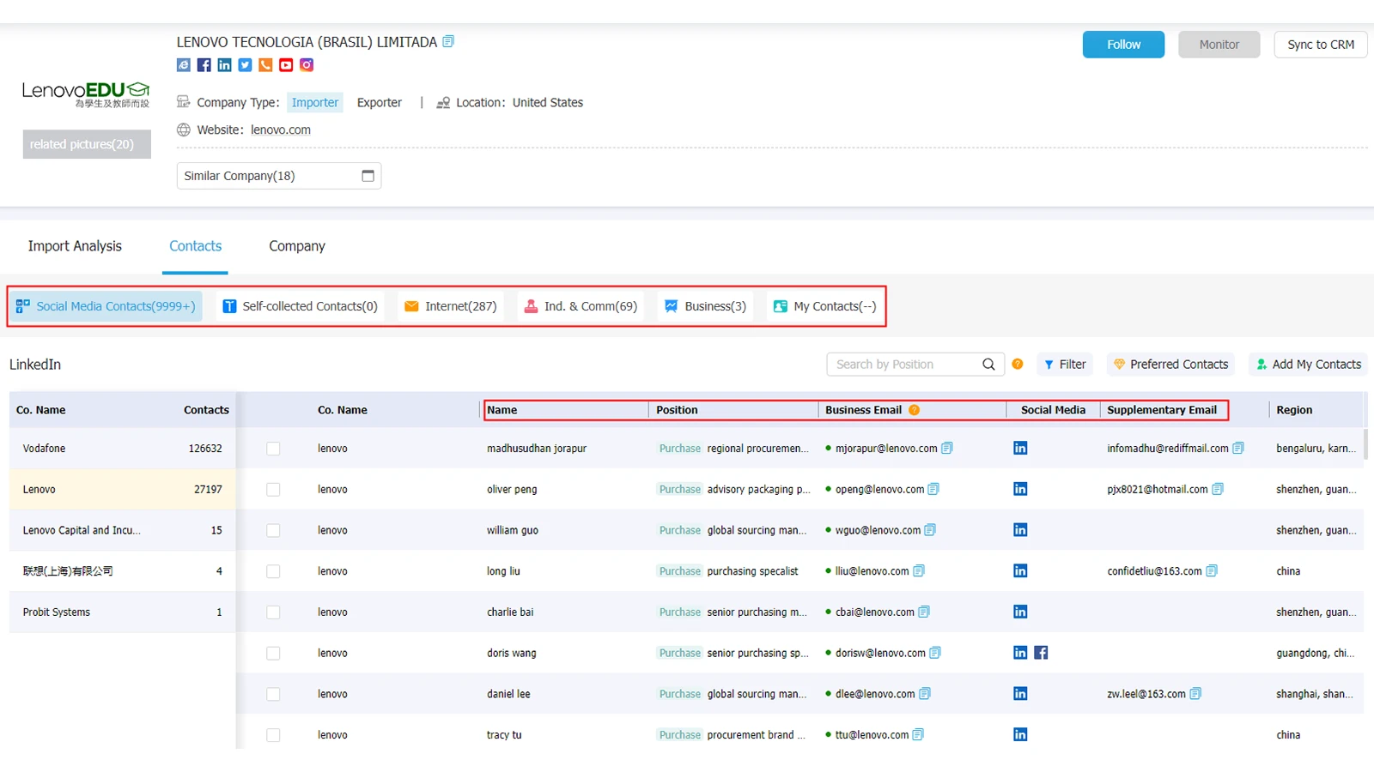Expand the Similar Company(18) dropdown

(x=279, y=176)
